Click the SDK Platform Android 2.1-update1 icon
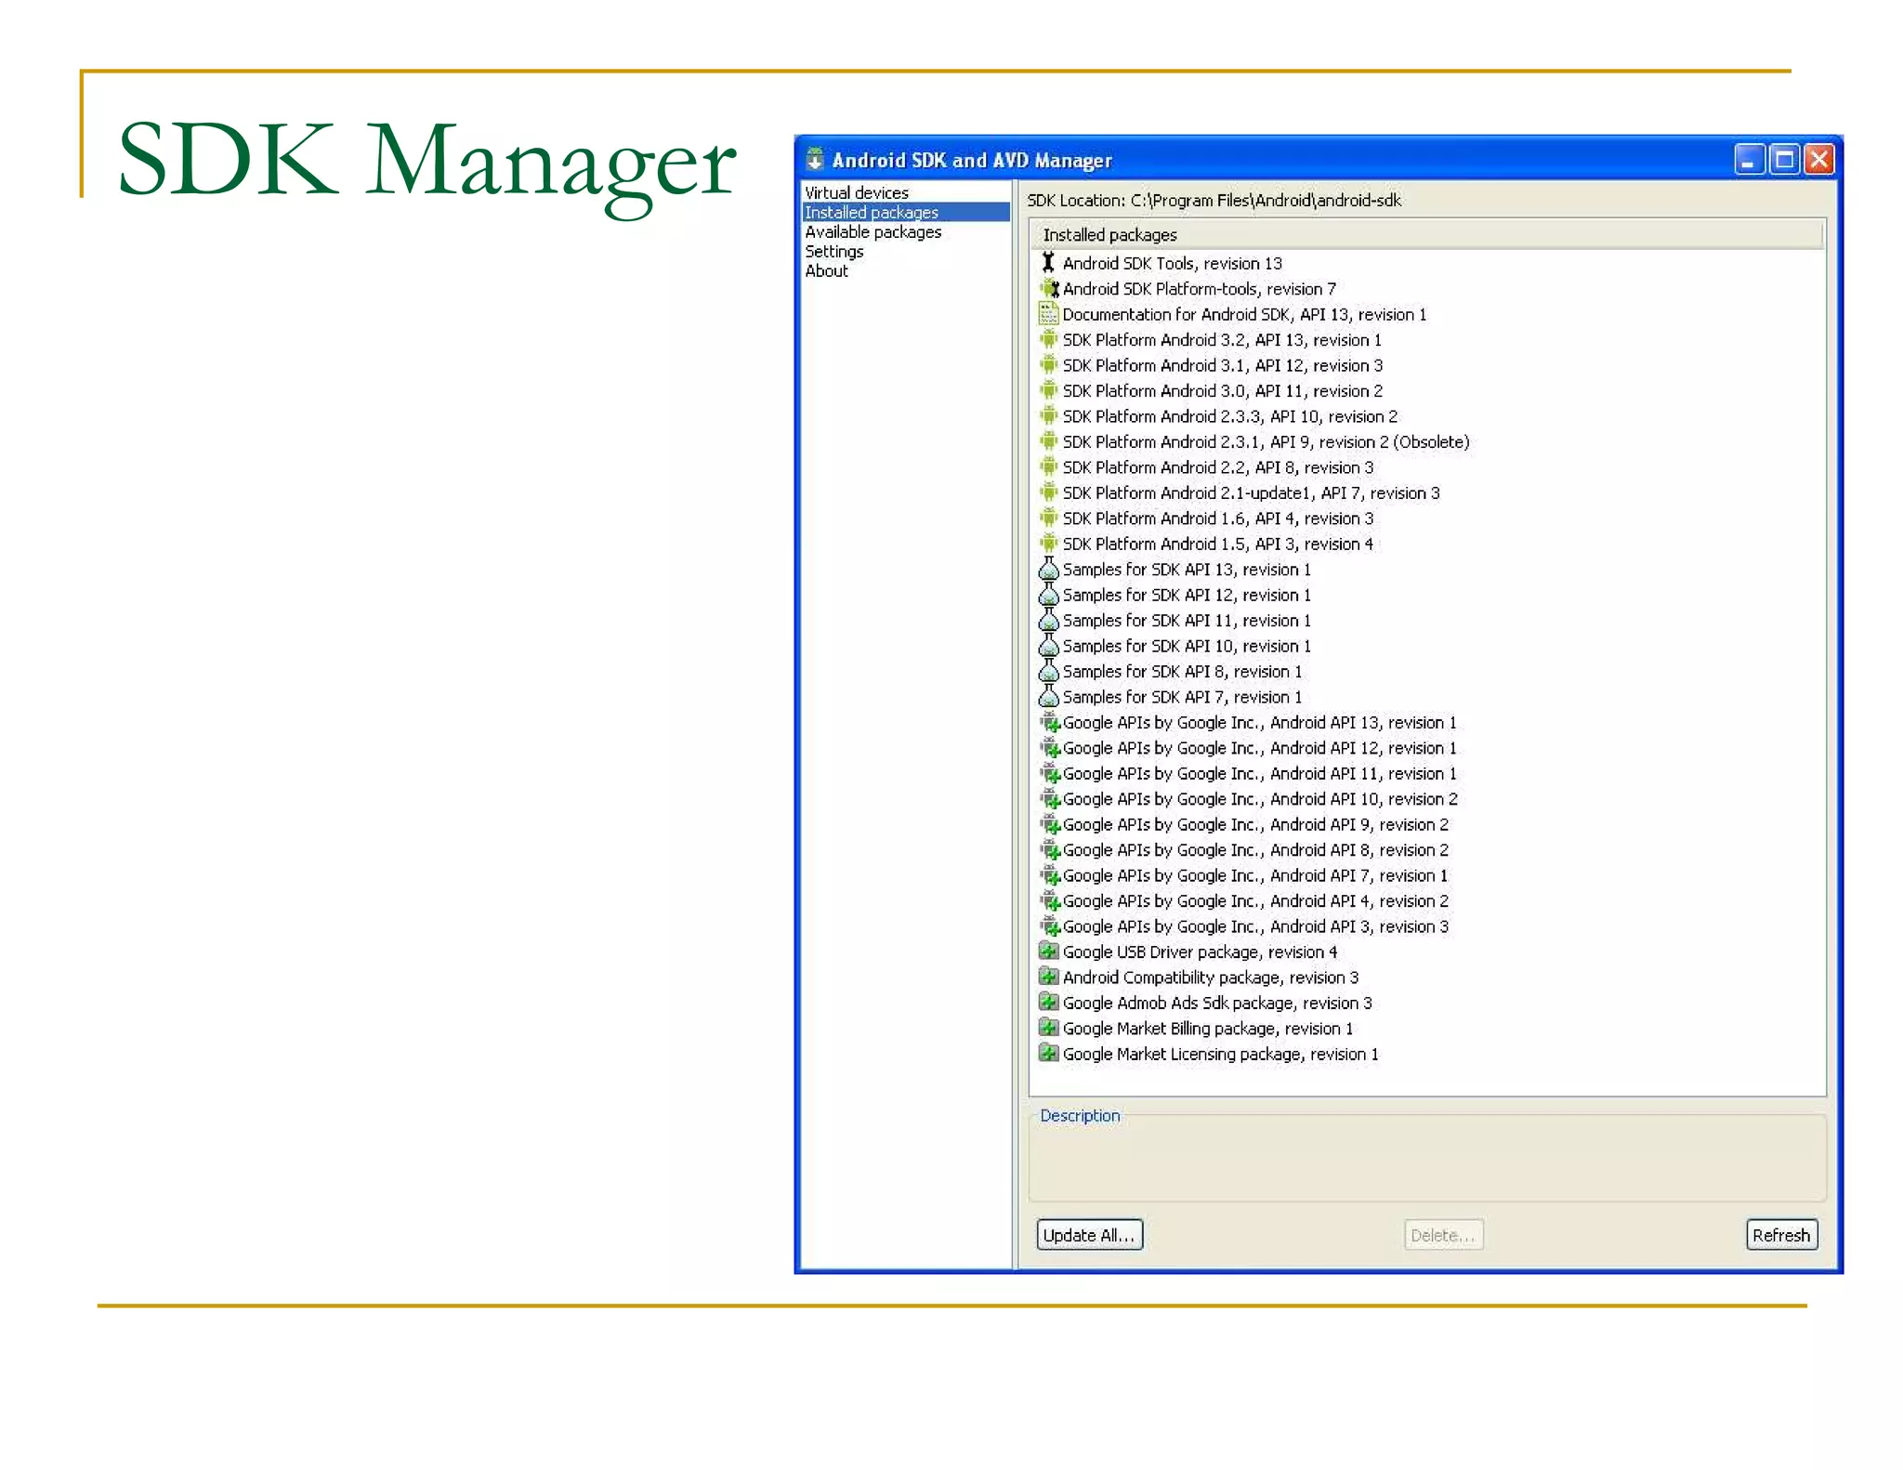1903x1470 pixels. point(1048,492)
